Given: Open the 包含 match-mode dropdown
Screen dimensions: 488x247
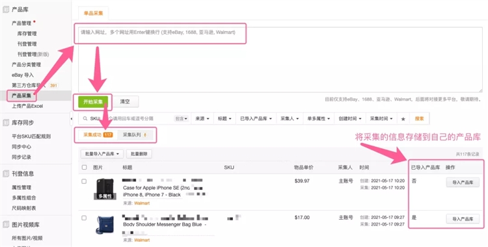Looking at the screenshot, I should point(182,118).
